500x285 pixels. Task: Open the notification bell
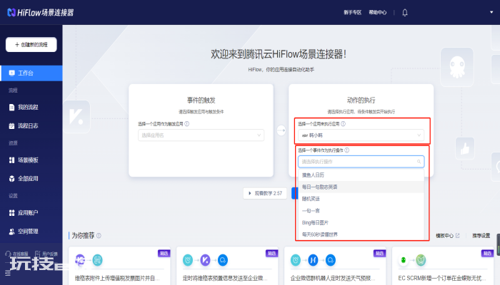[x=405, y=12]
